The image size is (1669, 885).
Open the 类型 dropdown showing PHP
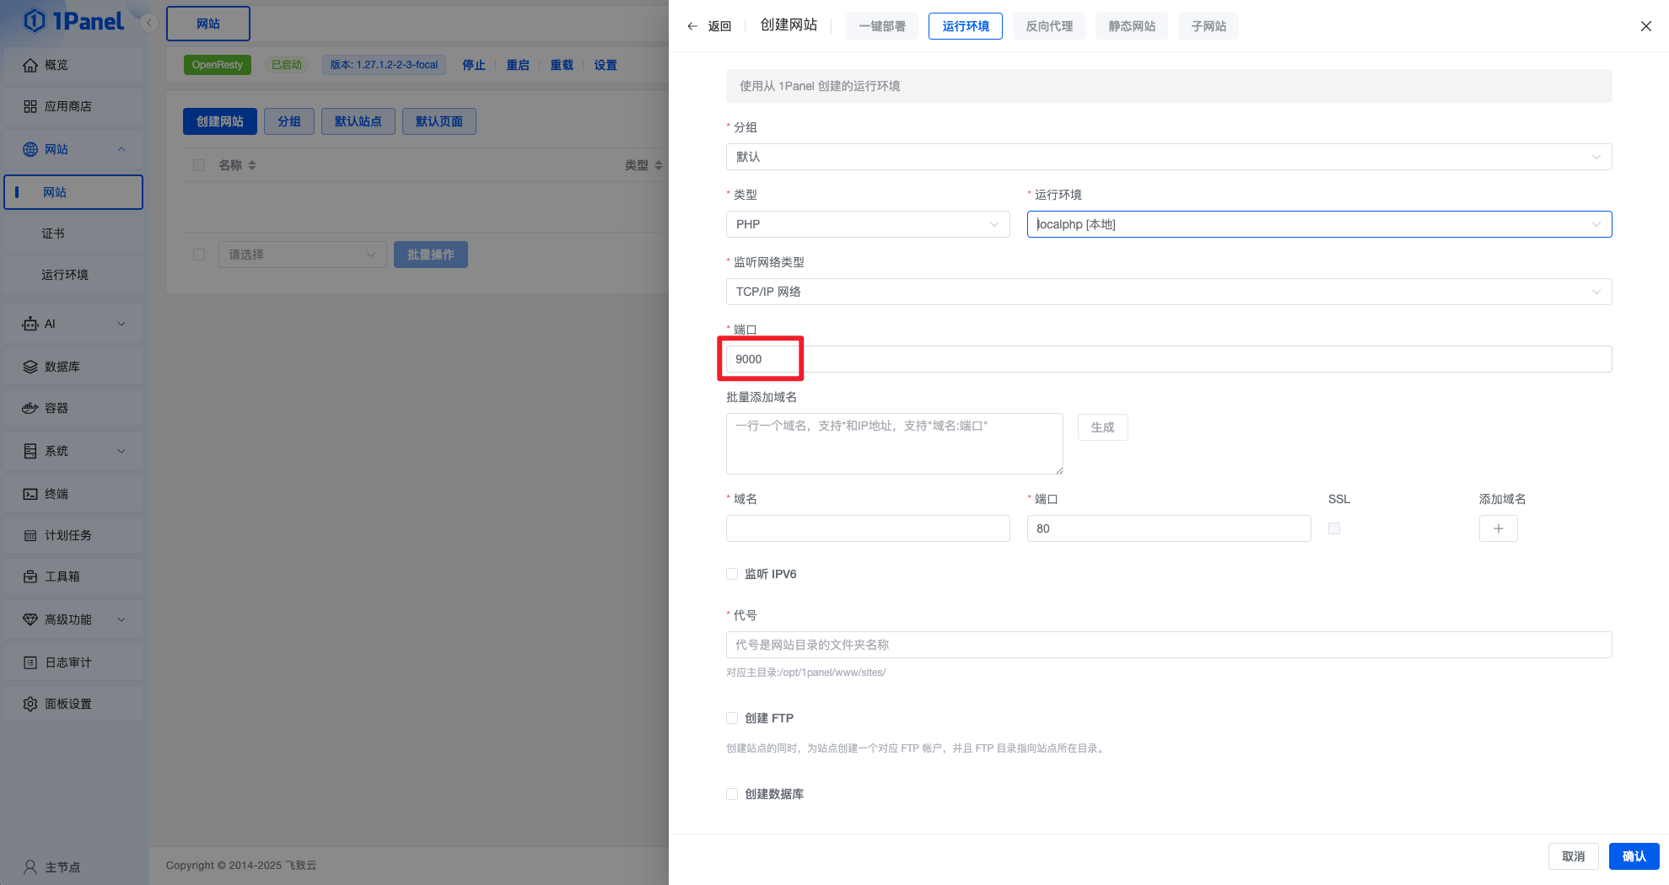point(867,224)
